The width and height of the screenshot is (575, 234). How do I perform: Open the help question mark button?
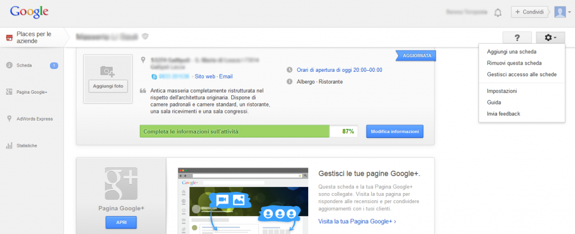517,38
